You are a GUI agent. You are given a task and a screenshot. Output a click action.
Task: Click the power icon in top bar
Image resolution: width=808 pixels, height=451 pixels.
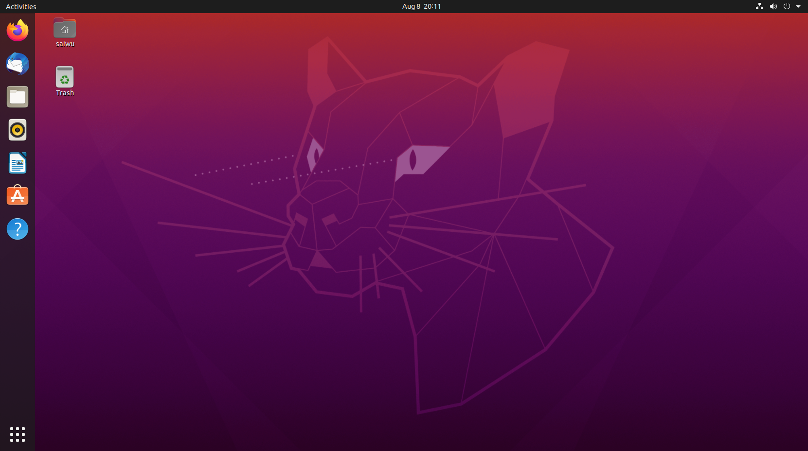787,6
